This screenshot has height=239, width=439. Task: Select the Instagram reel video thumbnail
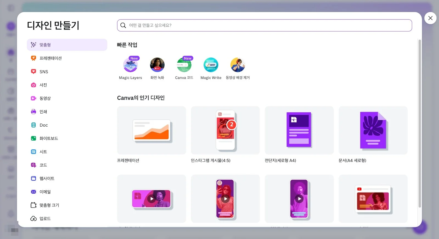pos(225,199)
